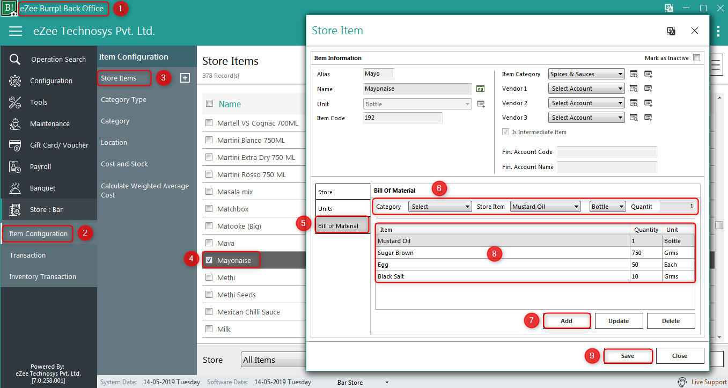Click the add-new icon beside Vendor 3
728x388 pixels.
(x=648, y=118)
